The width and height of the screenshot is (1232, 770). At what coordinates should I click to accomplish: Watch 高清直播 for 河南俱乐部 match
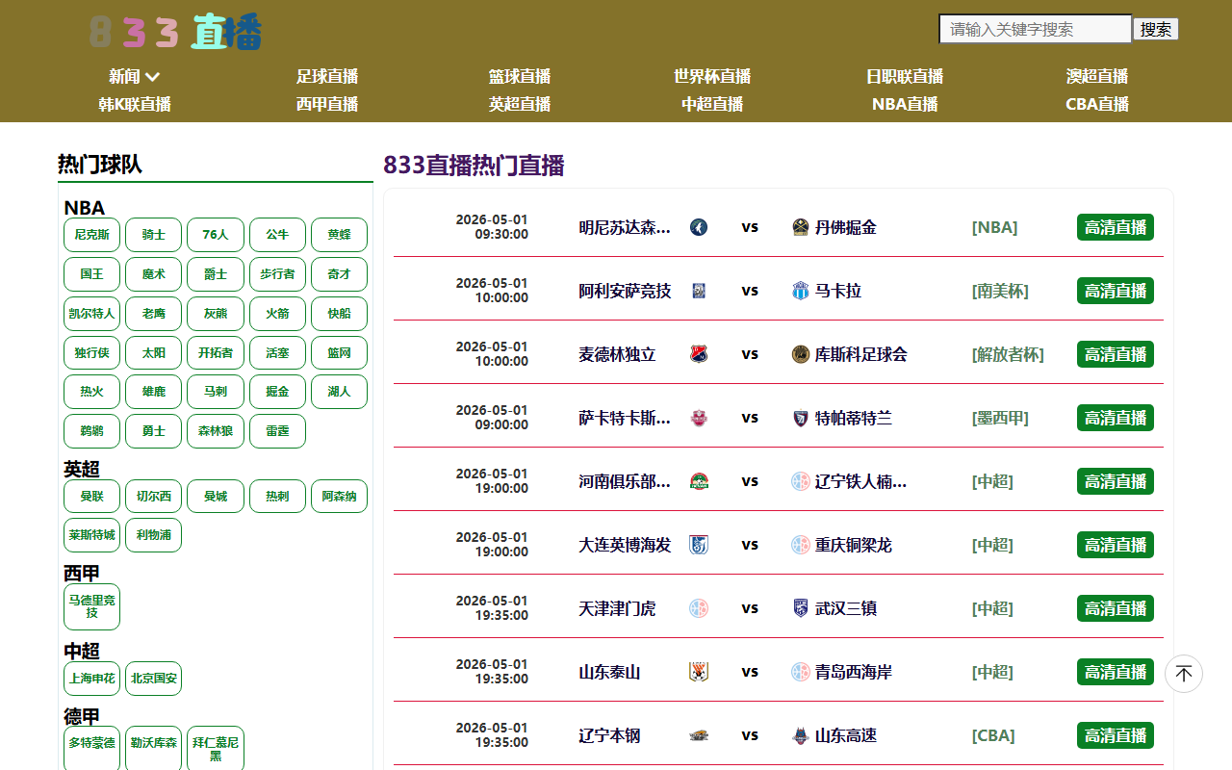1116,481
